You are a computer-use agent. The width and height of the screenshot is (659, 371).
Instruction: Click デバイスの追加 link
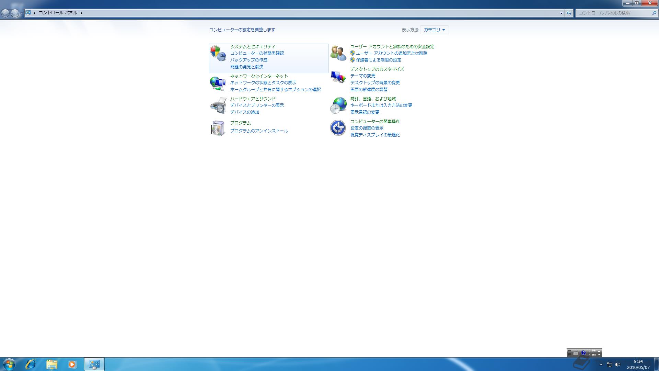pos(244,112)
